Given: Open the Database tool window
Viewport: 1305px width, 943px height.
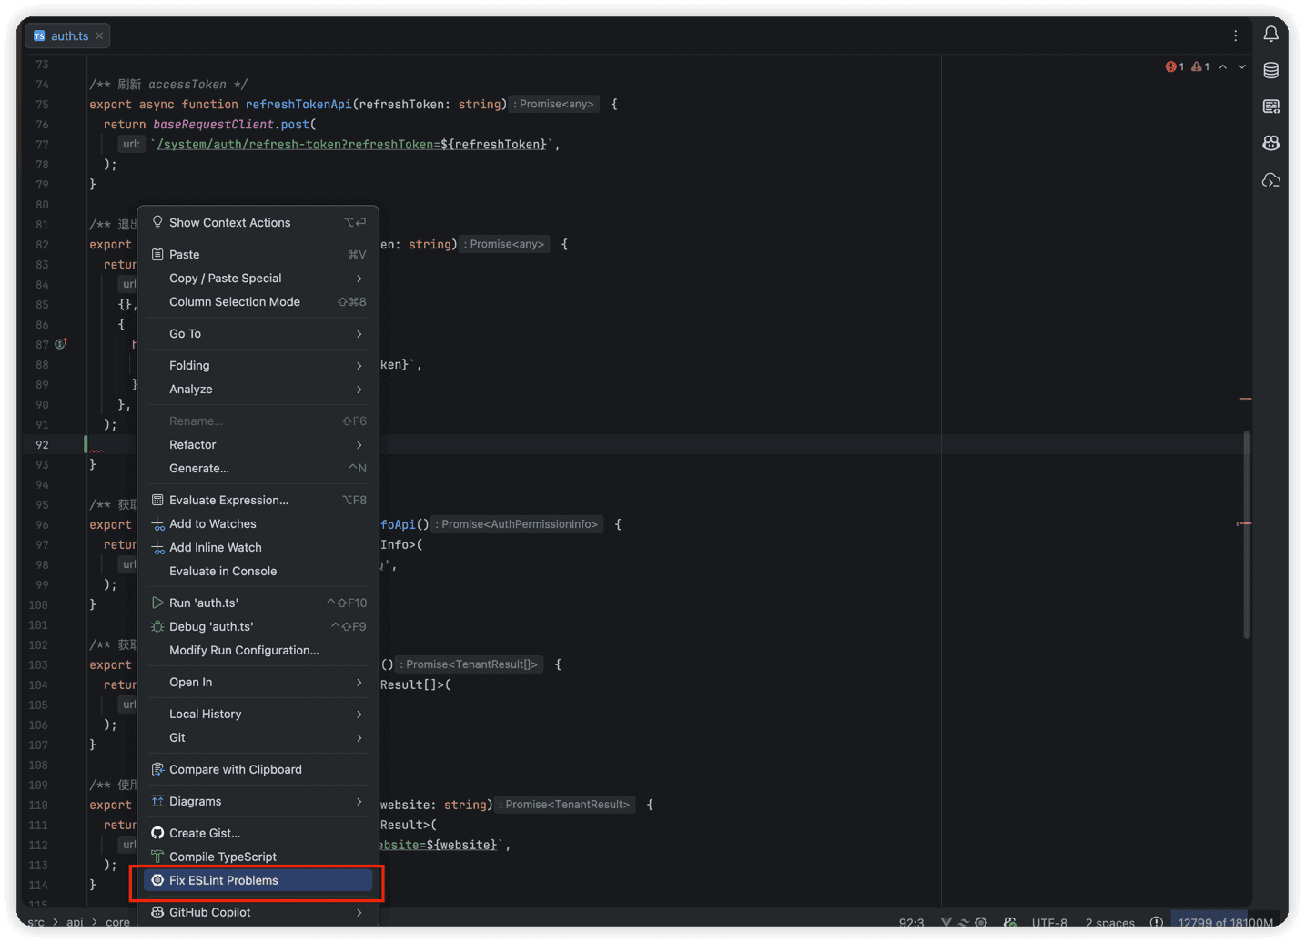Looking at the screenshot, I should click(x=1270, y=70).
